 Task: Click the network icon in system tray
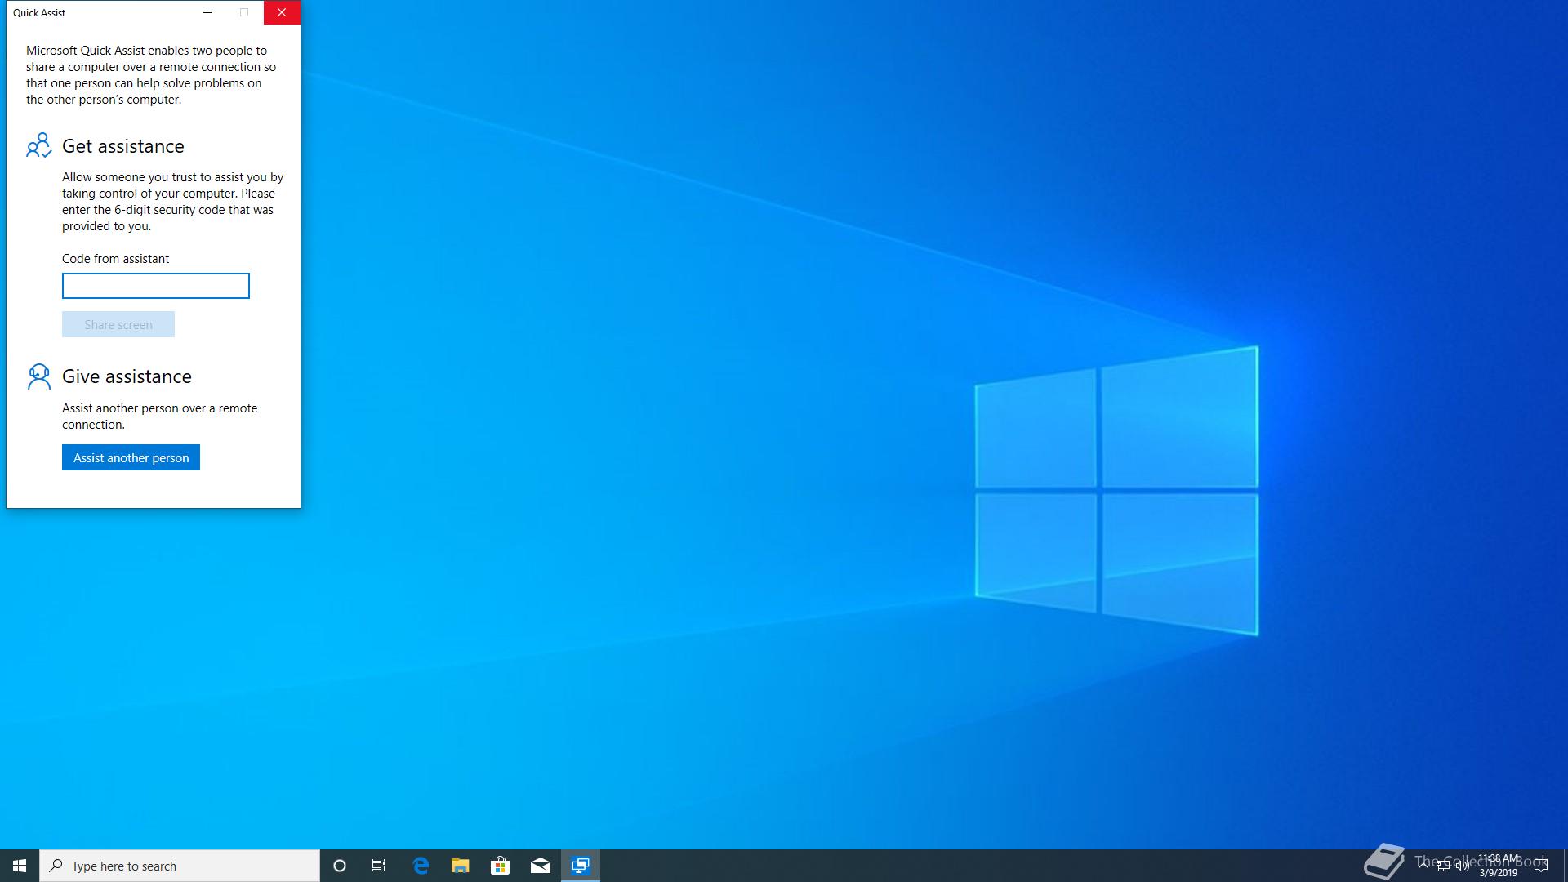tap(1443, 866)
